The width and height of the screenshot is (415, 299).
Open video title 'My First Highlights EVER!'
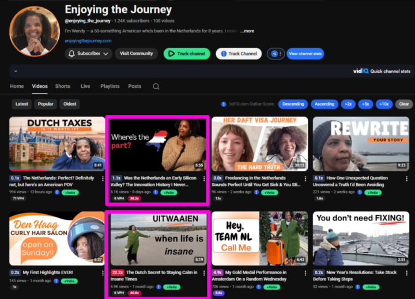(x=48, y=272)
